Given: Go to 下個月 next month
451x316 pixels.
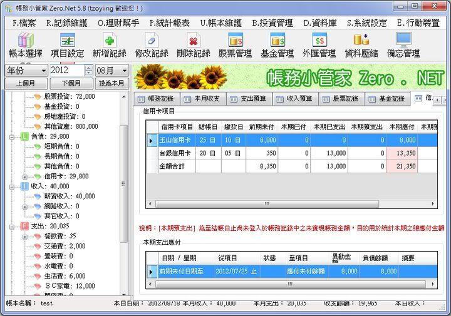Looking at the screenshot, I should [71, 83].
